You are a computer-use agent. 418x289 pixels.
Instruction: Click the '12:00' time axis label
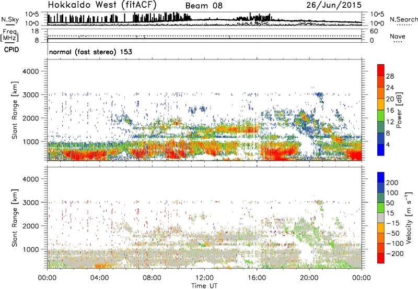(x=204, y=278)
